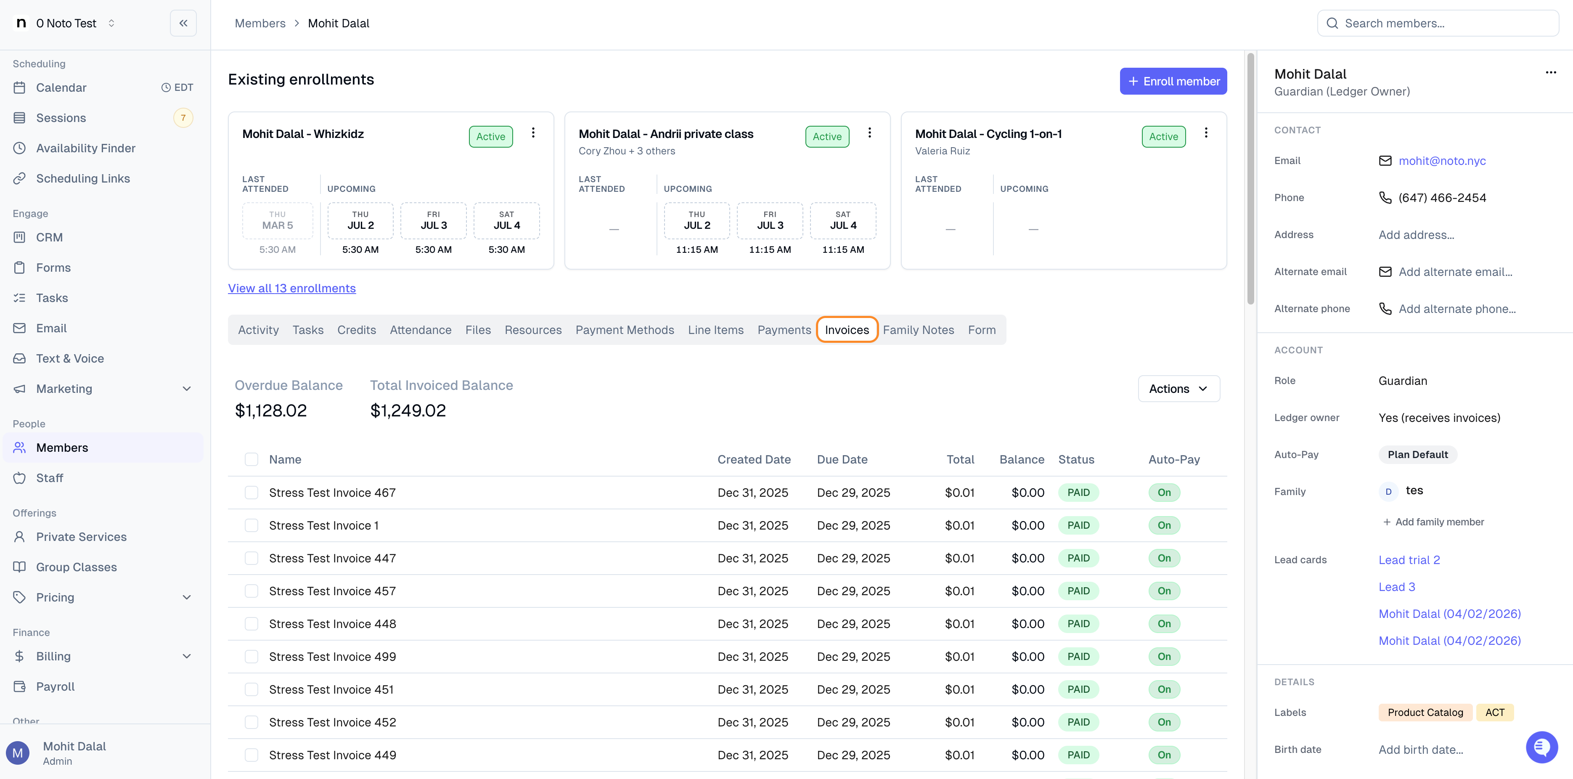1573x779 pixels.
Task: Open the Actions dropdown
Action: 1178,389
